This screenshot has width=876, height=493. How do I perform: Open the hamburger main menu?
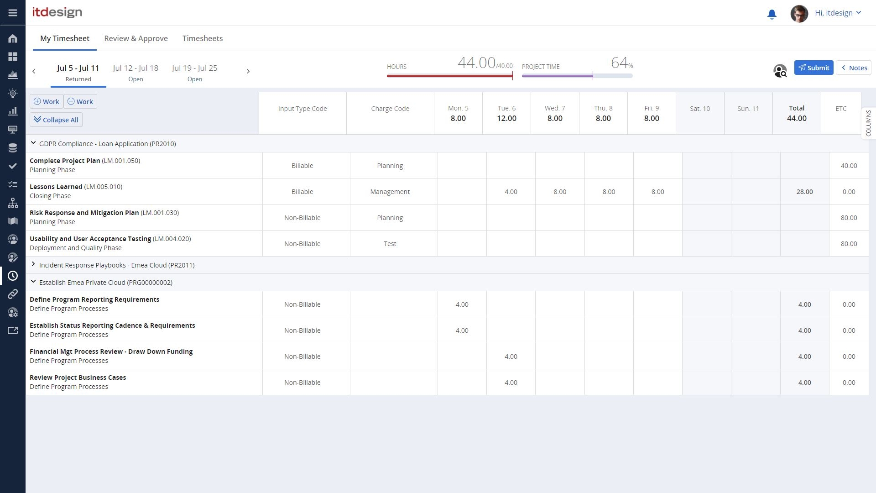tap(13, 13)
